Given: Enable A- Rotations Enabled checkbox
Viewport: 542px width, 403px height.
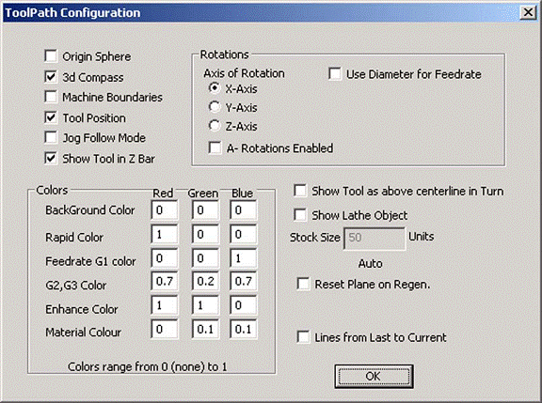Looking at the screenshot, I should [x=215, y=148].
